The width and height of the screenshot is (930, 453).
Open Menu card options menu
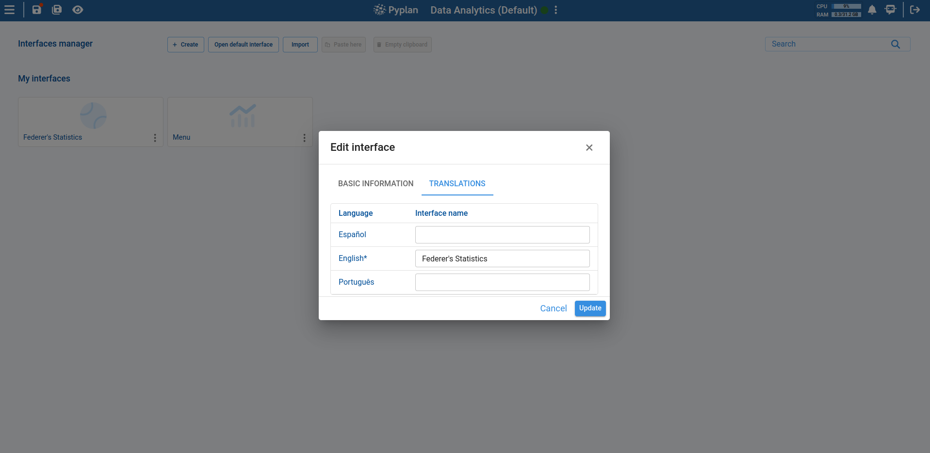click(305, 138)
